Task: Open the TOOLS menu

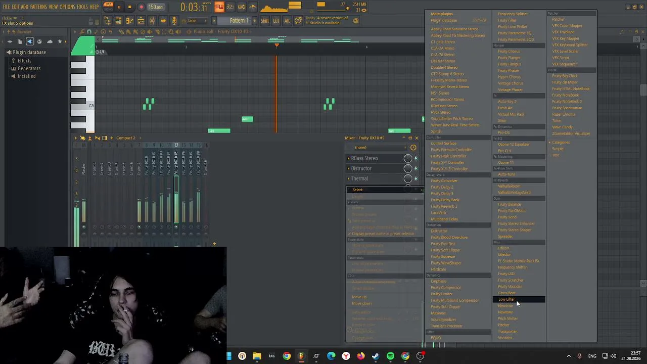Action: click(x=82, y=7)
